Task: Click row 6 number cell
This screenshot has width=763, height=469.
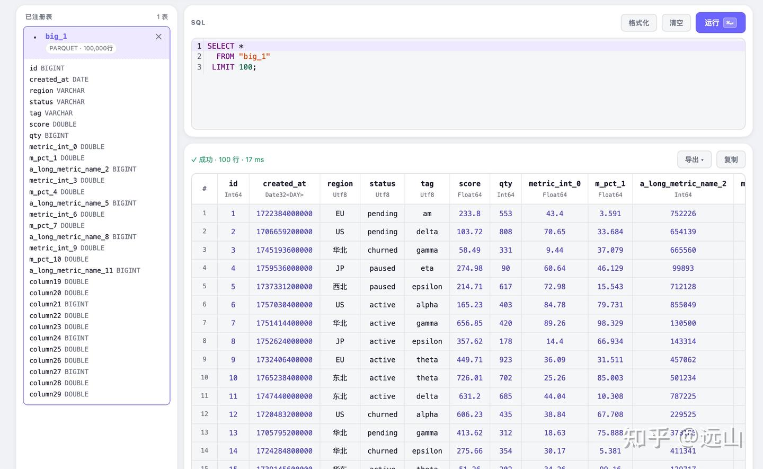Action: click(x=205, y=305)
